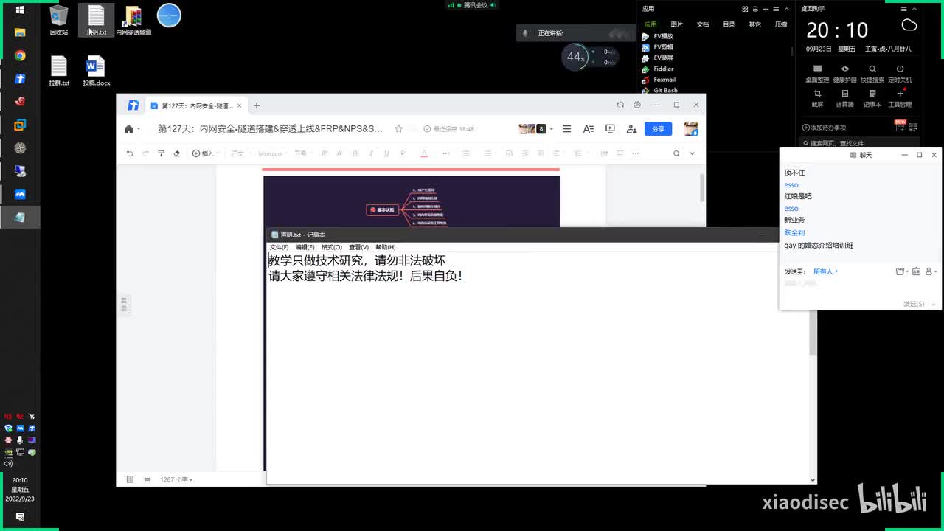Select the format painter tool

[161, 153]
